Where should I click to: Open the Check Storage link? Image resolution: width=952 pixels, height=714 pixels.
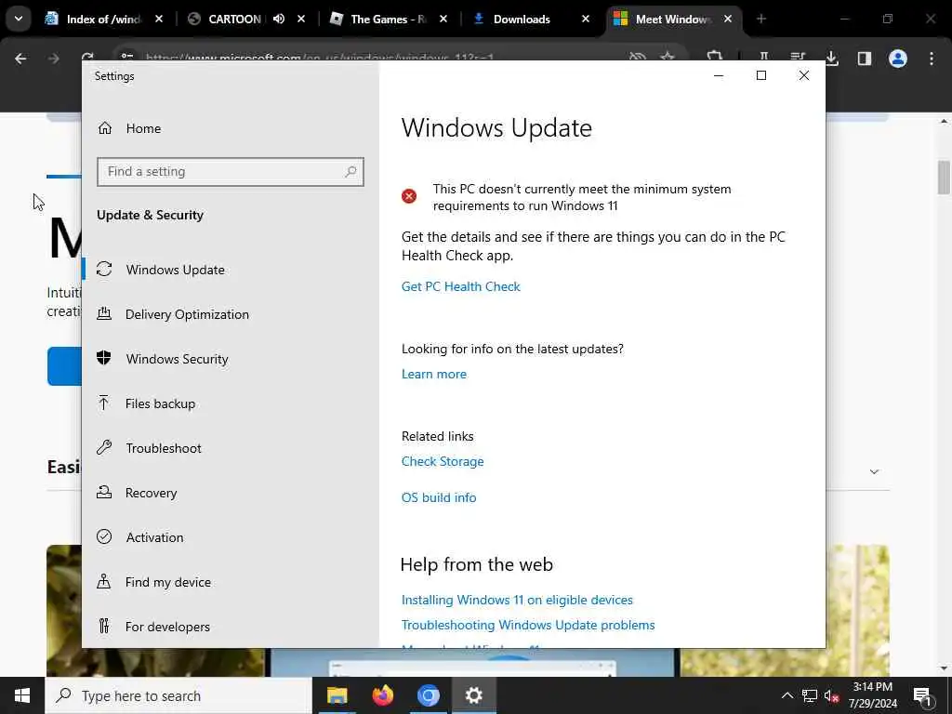pos(443,461)
